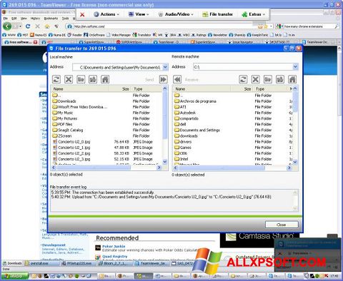Select the remote drivers folder

tap(183, 142)
